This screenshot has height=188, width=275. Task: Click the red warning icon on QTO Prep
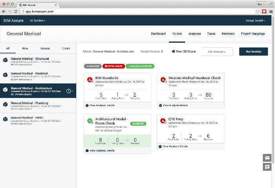click(x=163, y=121)
